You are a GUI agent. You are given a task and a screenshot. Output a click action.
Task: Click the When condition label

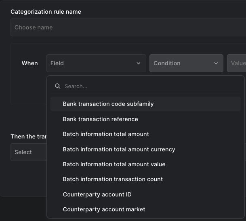pyautogui.click(x=29, y=63)
